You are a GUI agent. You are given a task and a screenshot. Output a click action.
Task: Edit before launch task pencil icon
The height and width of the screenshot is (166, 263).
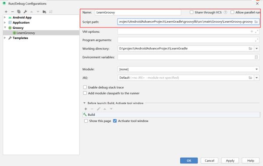99,109
